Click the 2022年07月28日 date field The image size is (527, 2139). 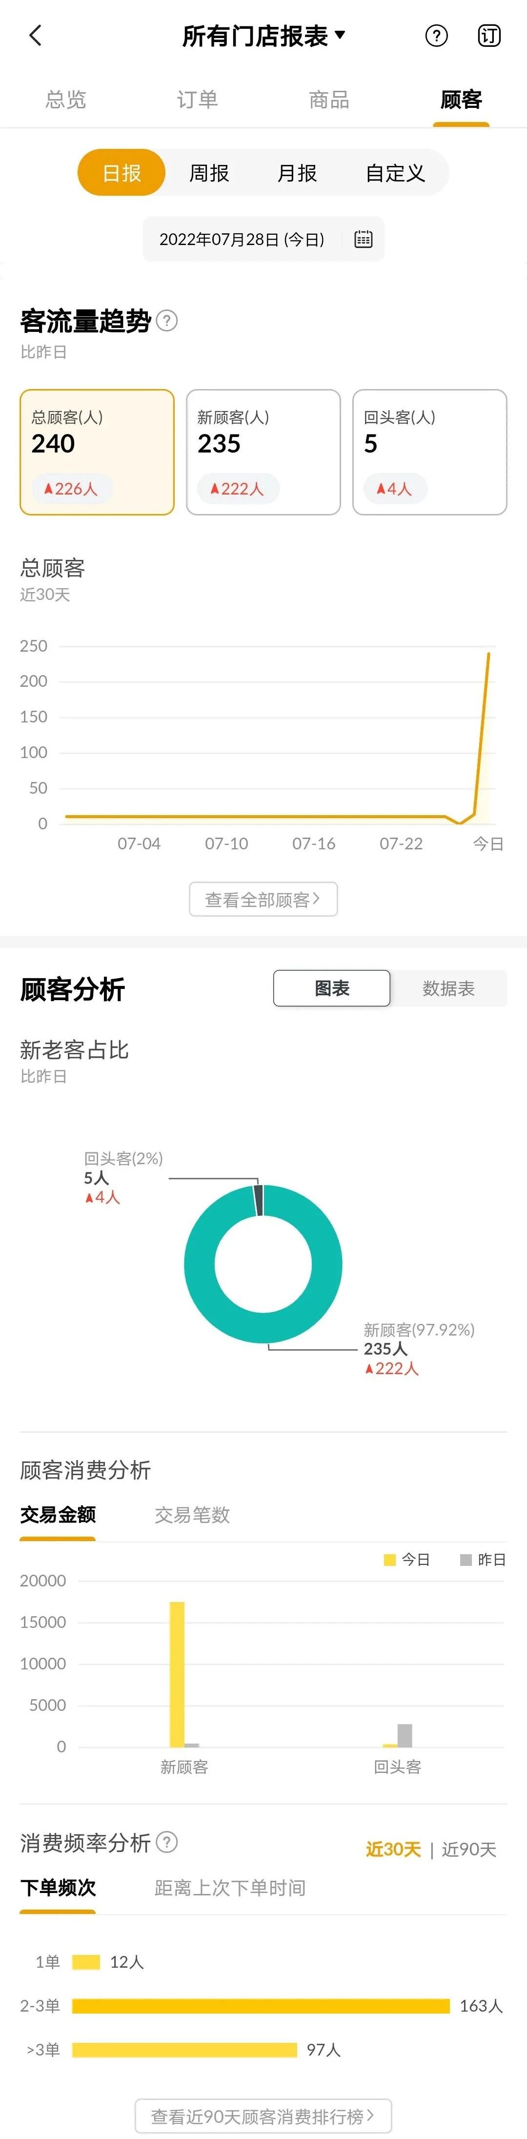pyautogui.click(x=263, y=240)
